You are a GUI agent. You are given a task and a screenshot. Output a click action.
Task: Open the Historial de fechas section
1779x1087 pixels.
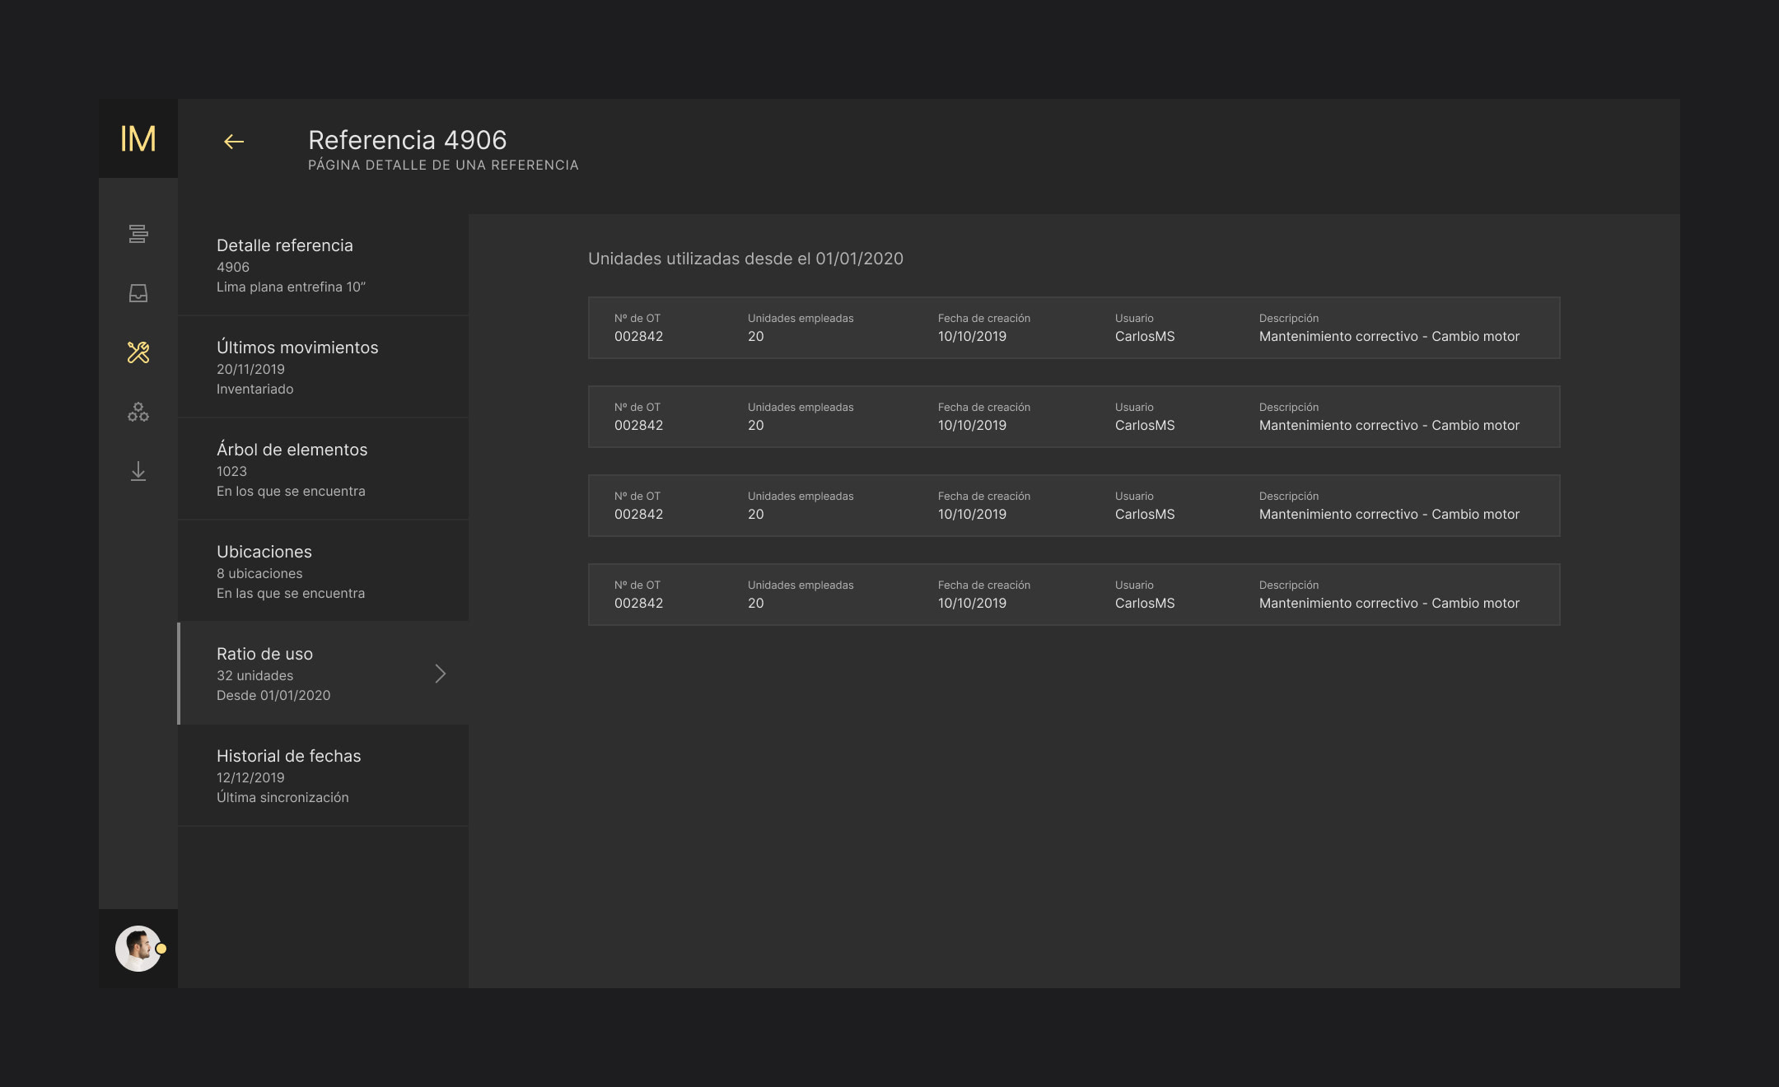(323, 776)
